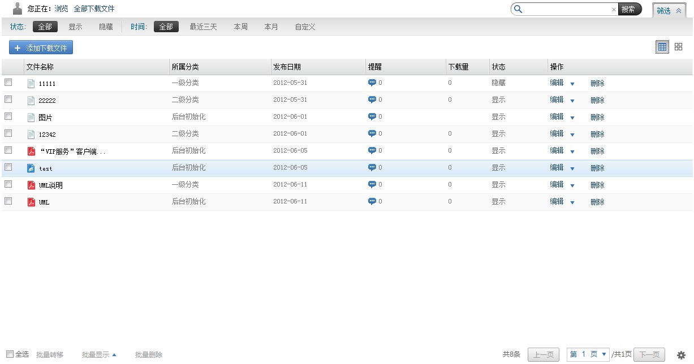Select the 隐藏 status filter
This screenshot has width=694, height=364.
tap(106, 27)
